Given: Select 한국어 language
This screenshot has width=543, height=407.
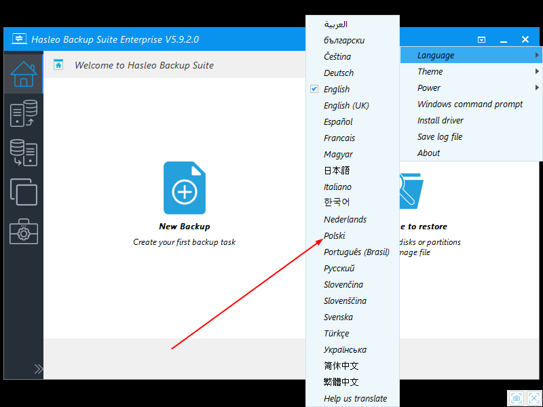Looking at the screenshot, I should click(352, 203).
